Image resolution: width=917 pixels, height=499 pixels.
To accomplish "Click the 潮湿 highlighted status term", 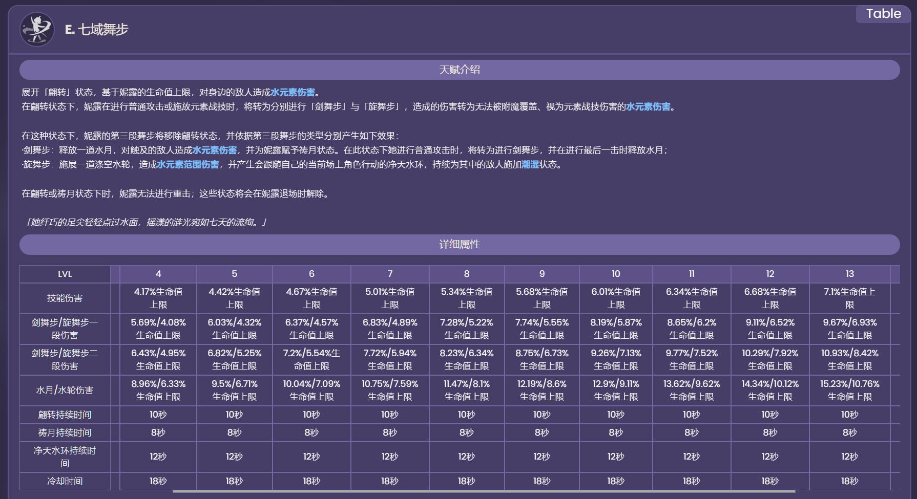I will pos(530,164).
